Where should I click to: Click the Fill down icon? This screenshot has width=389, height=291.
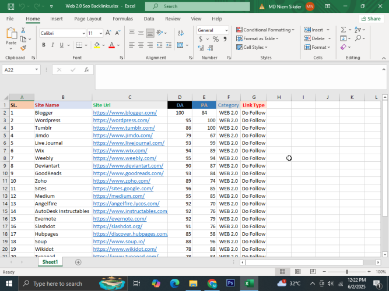[344, 38]
